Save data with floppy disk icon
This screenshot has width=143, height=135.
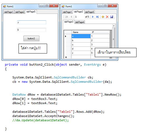coord(112,17)
